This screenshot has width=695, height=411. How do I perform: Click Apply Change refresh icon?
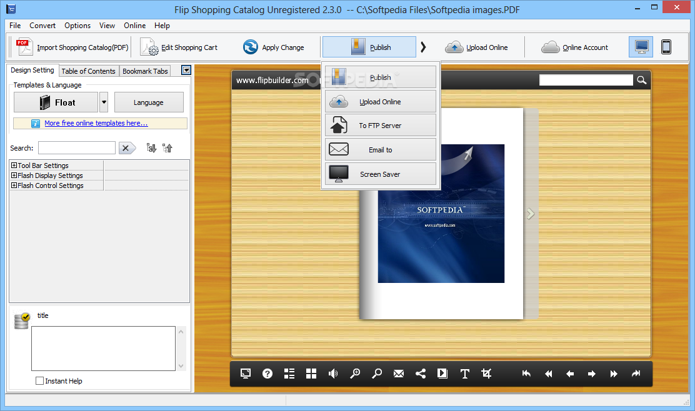[x=251, y=47]
